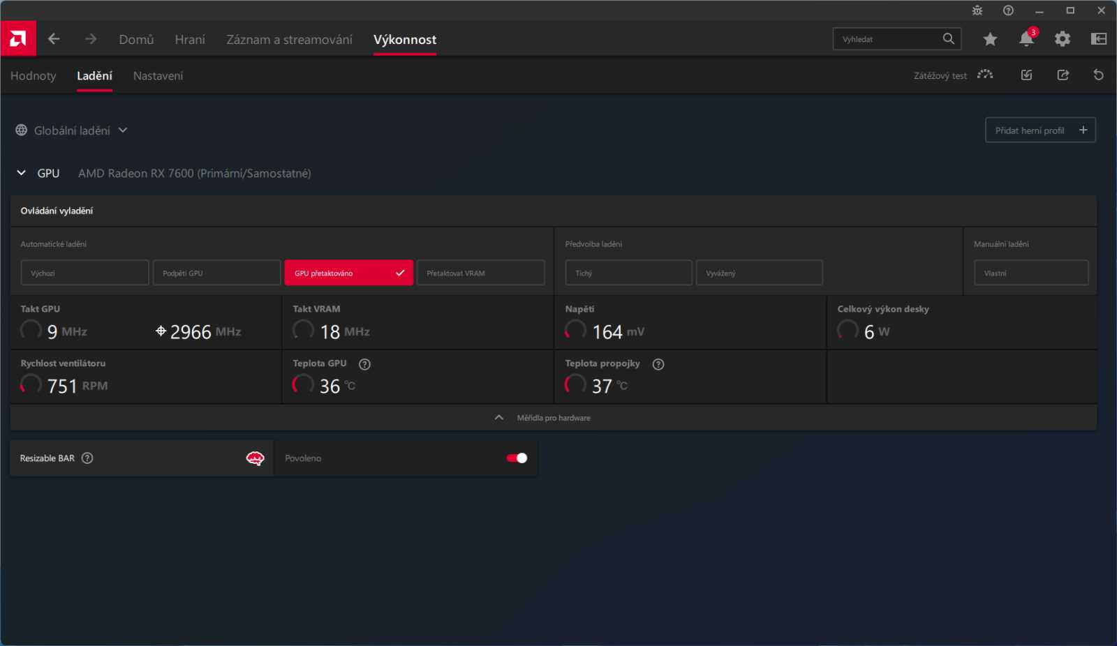Screen dimensions: 1117x646
Task: Click the plus icon in Přidat herní profil
Action: click(x=1083, y=130)
